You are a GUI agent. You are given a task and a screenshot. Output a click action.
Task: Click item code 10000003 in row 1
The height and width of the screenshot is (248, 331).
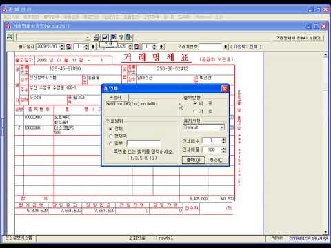point(33,117)
